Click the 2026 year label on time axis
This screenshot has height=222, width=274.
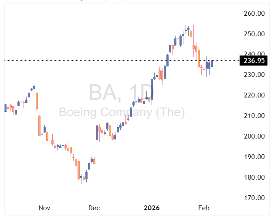click(x=152, y=208)
